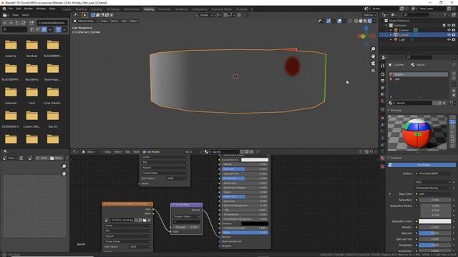
Task: Adjust Roughness slider in properties panel
Action: pyautogui.click(x=434, y=246)
